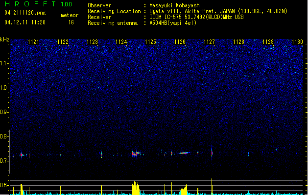Click the Receiver label

tap(99, 17)
